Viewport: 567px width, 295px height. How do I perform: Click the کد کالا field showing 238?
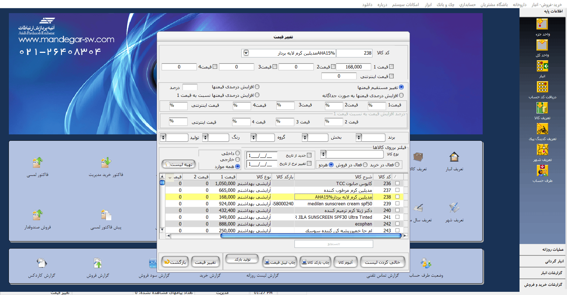pos(354,53)
